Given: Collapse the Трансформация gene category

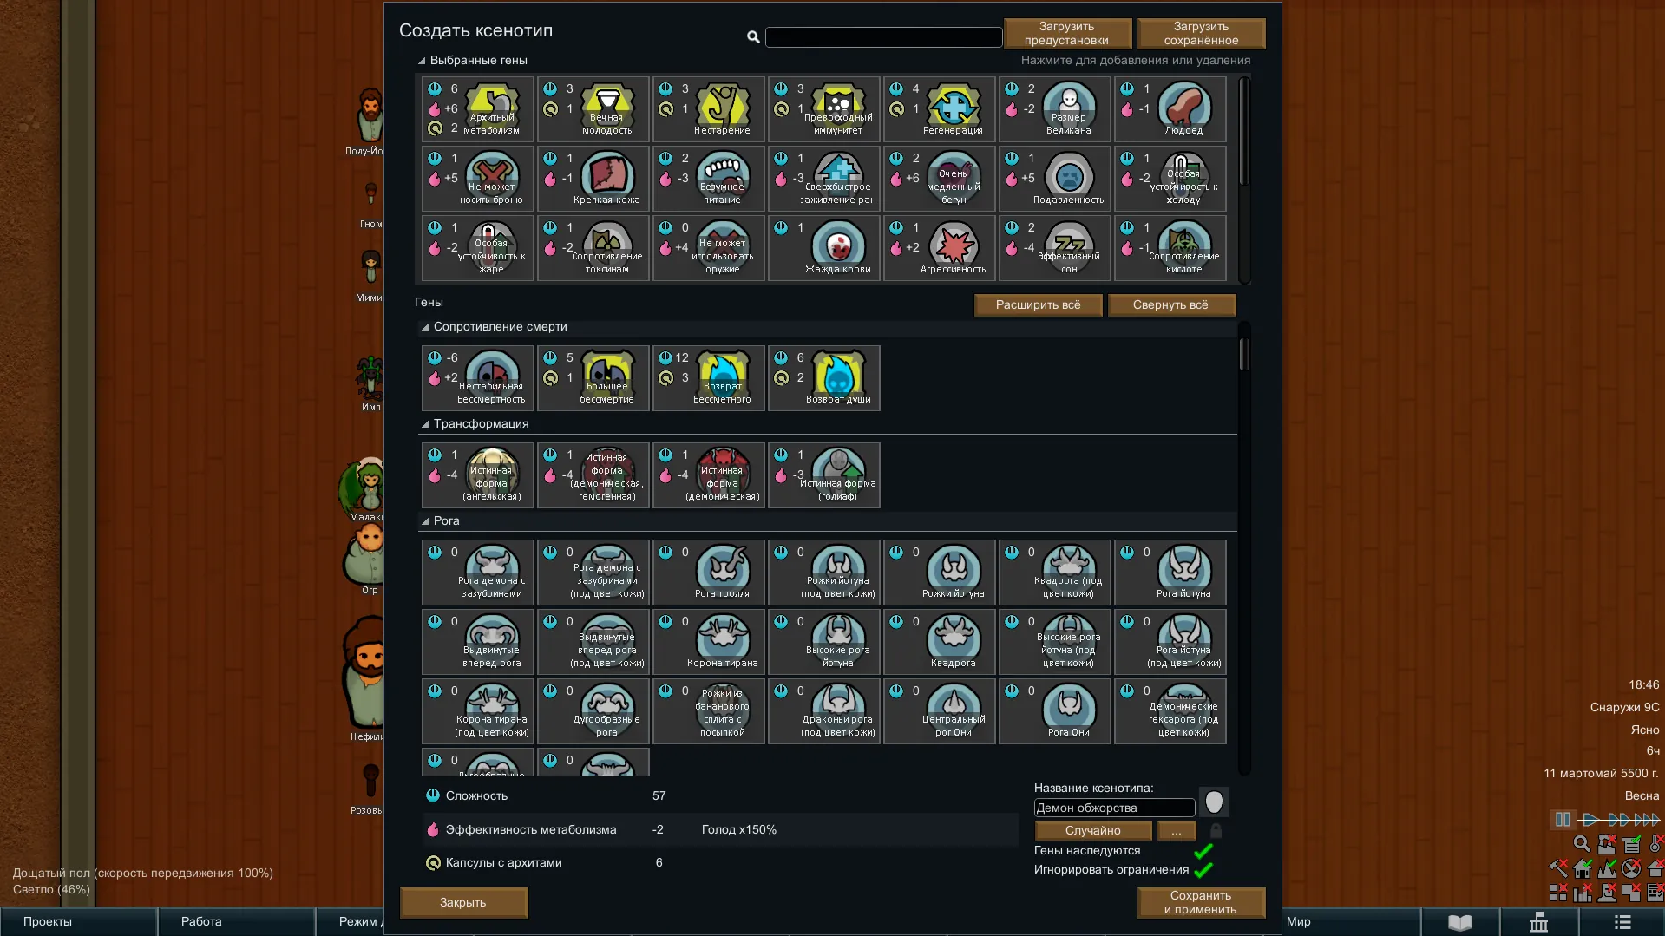Looking at the screenshot, I should tap(425, 424).
